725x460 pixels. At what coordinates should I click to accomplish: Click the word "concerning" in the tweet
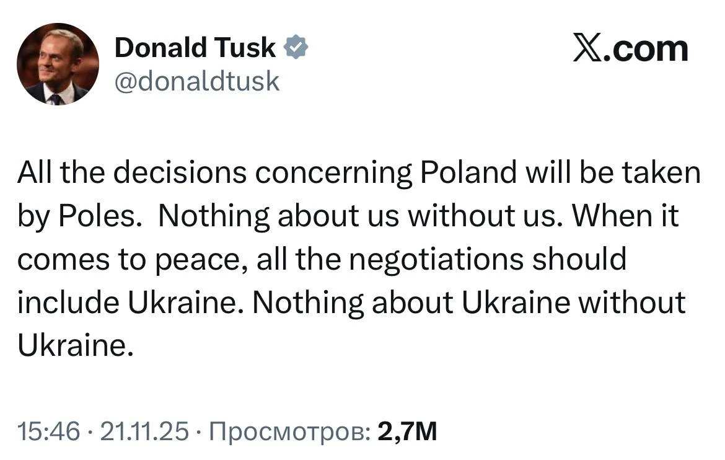pos(334,174)
